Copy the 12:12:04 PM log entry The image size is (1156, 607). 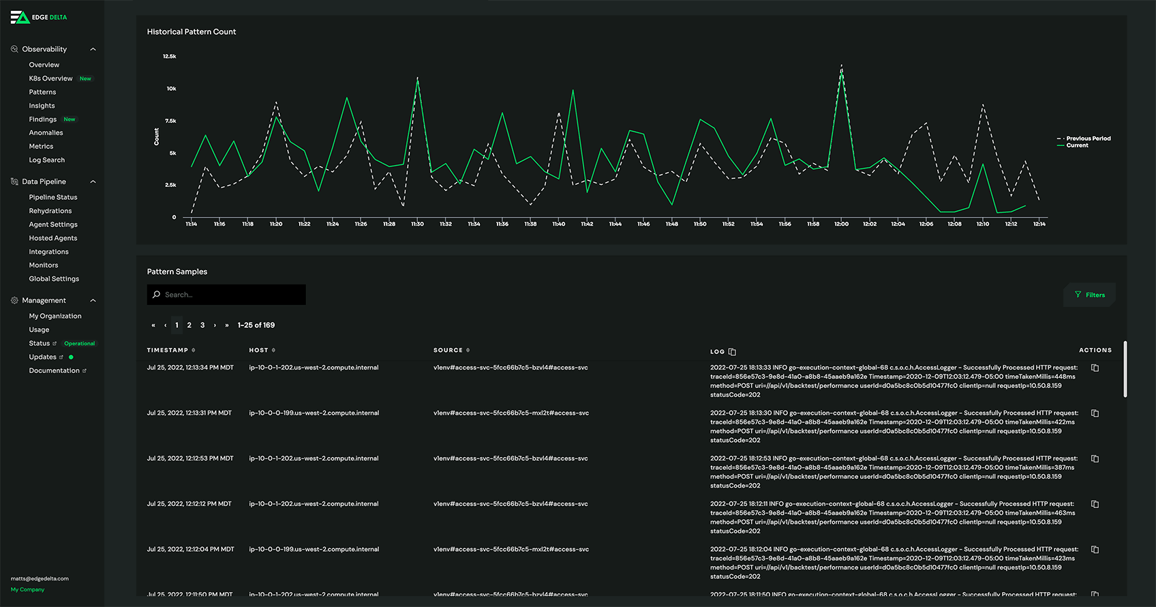(1095, 550)
